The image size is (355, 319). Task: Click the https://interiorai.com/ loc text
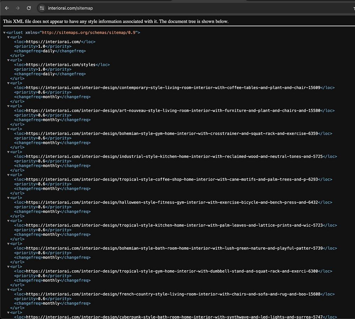(54, 42)
